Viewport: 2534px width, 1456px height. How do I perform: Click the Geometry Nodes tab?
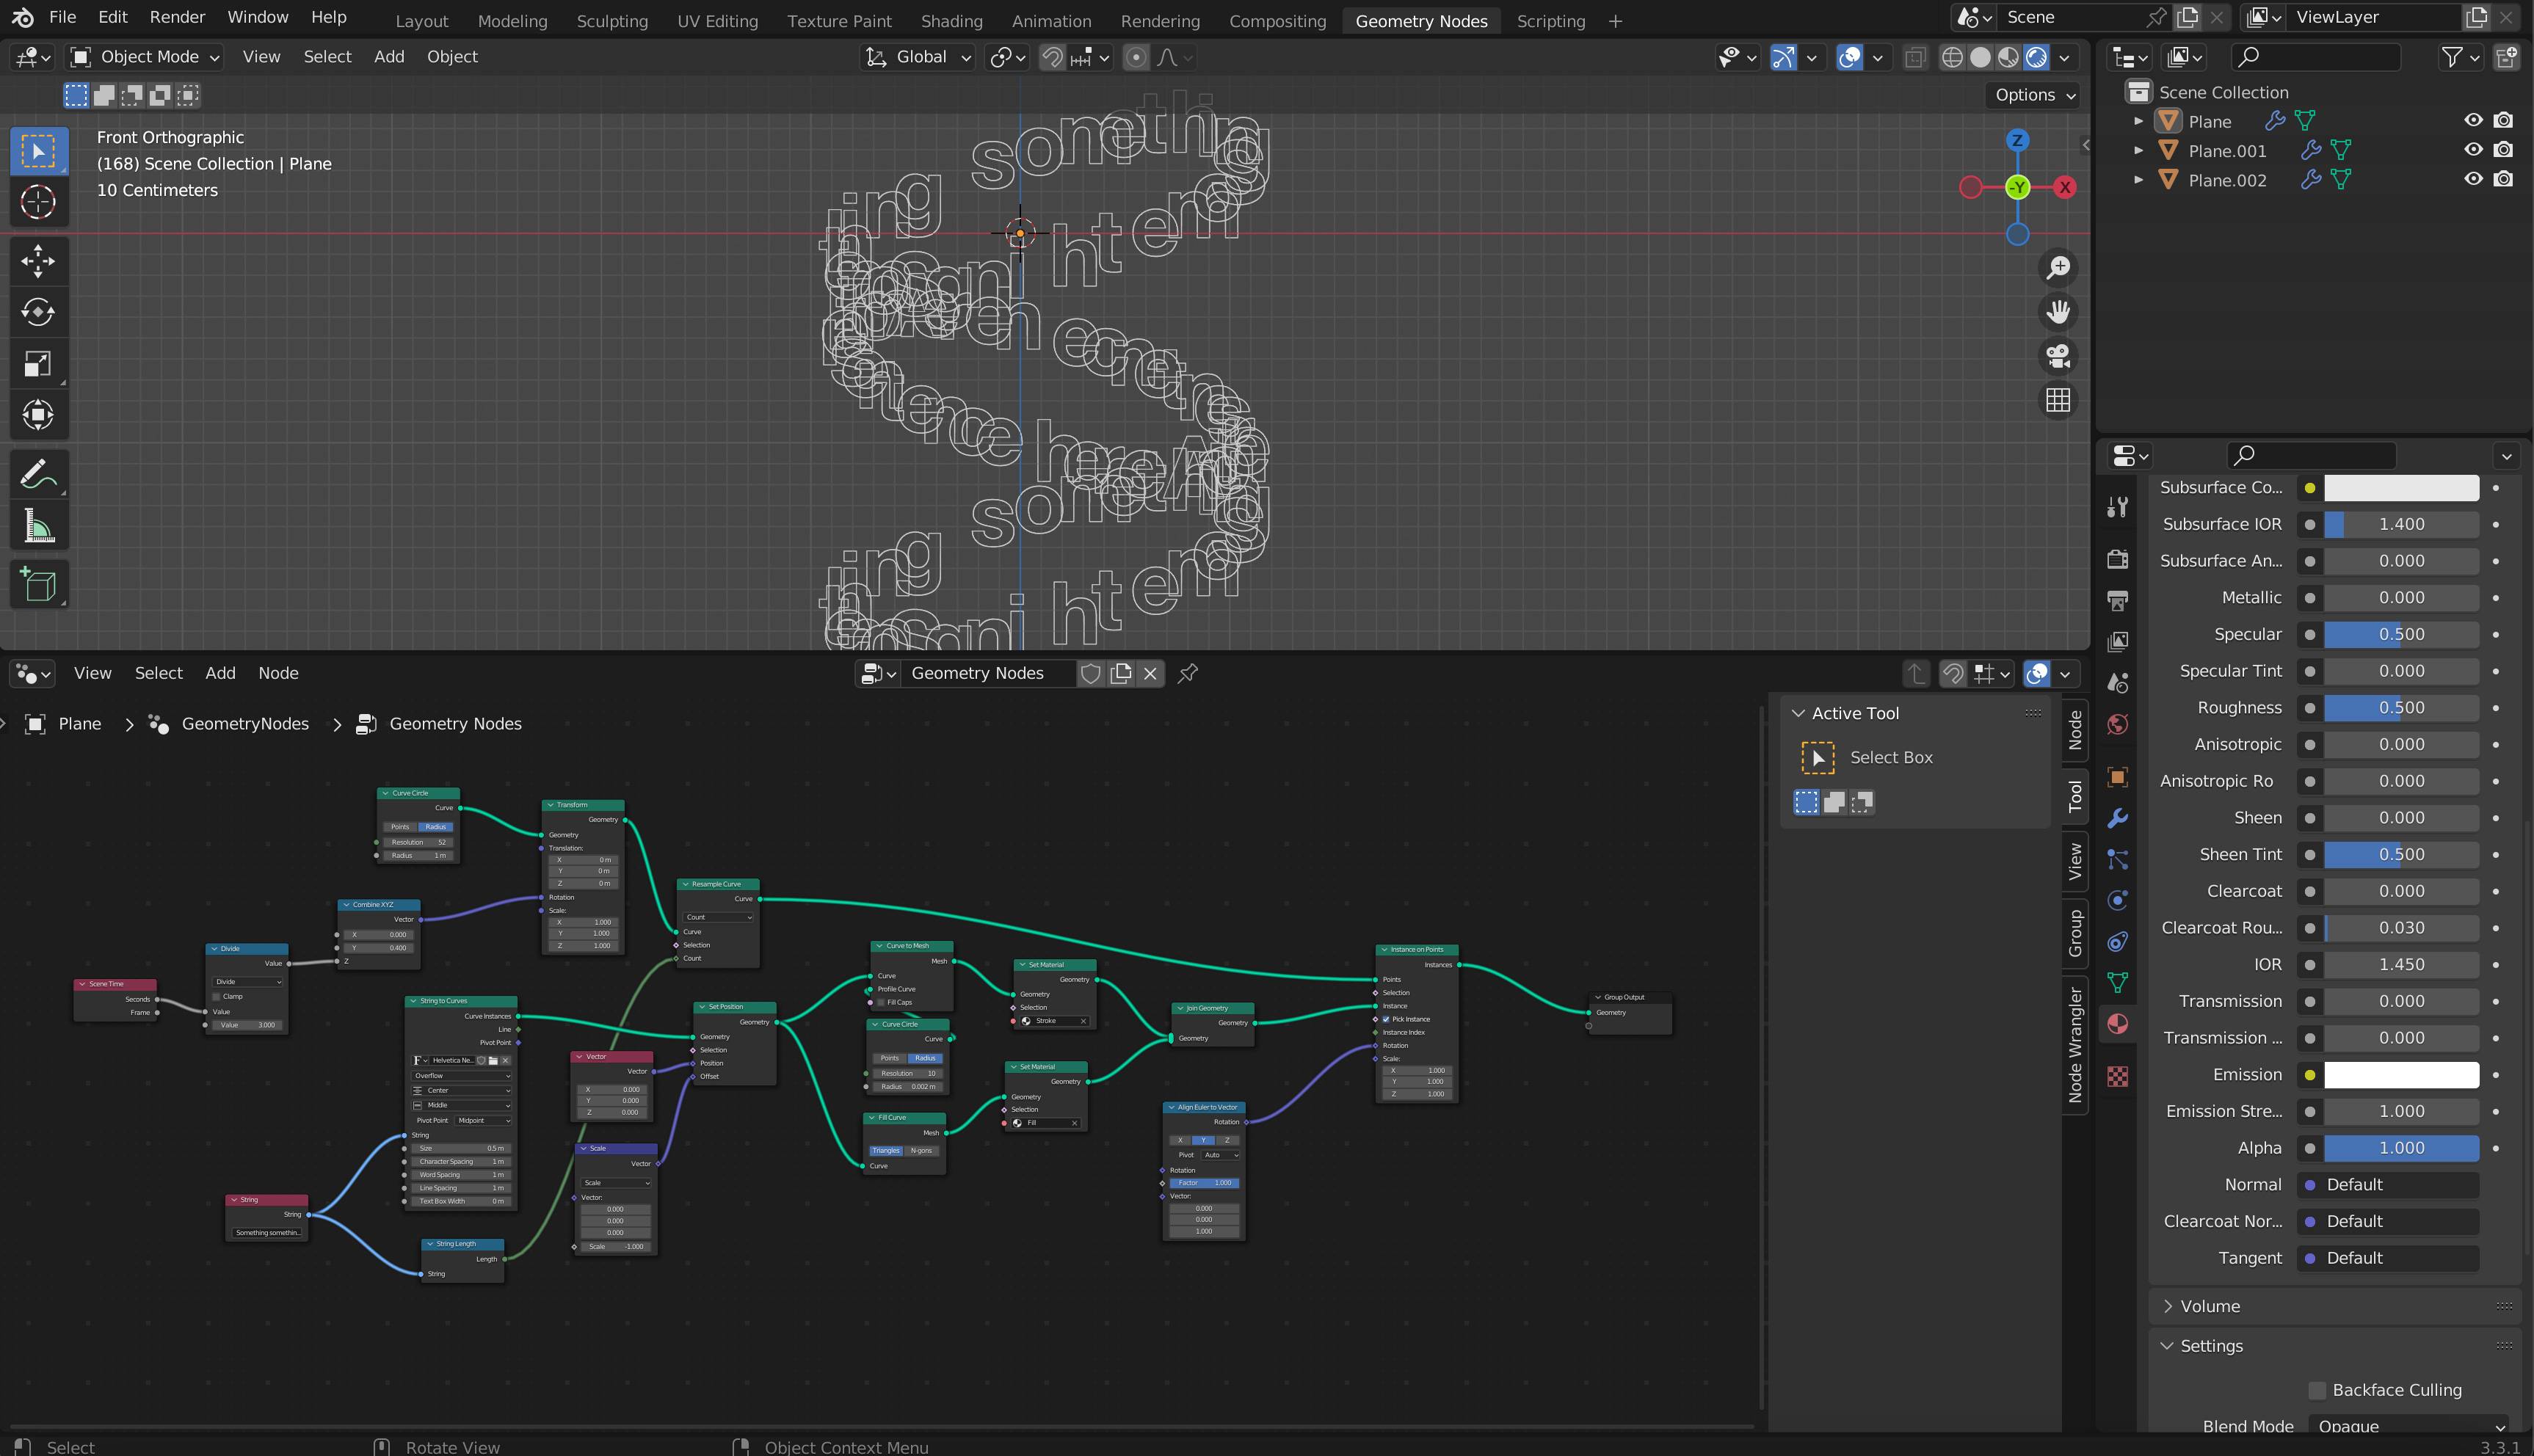(x=1420, y=19)
